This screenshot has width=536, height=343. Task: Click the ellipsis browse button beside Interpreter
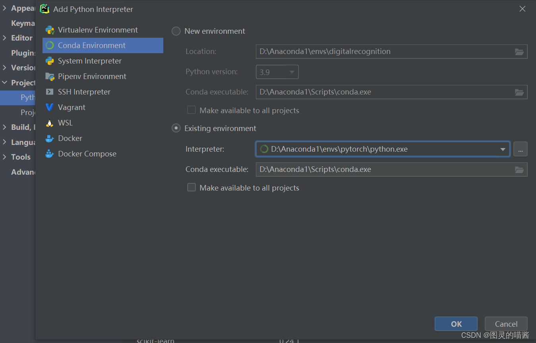click(x=521, y=149)
